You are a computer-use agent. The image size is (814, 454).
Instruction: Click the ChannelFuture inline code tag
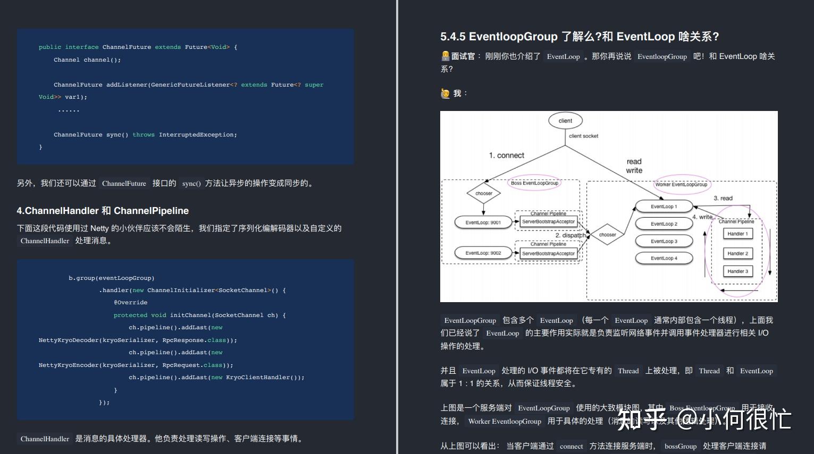124,183
